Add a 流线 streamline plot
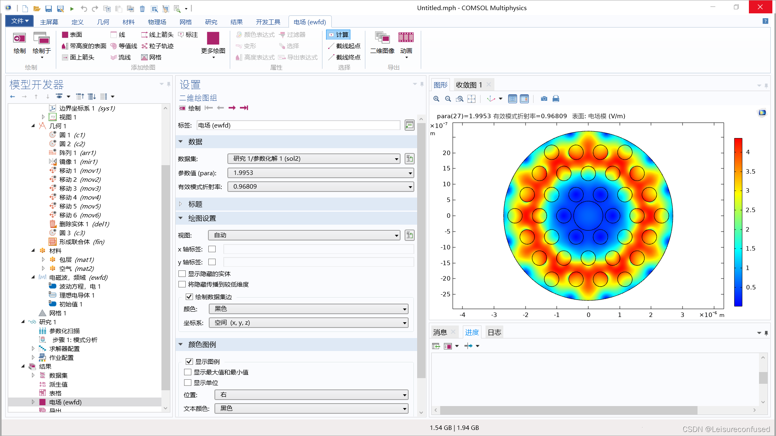Image resolution: width=776 pixels, height=436 pixels. 121,57
